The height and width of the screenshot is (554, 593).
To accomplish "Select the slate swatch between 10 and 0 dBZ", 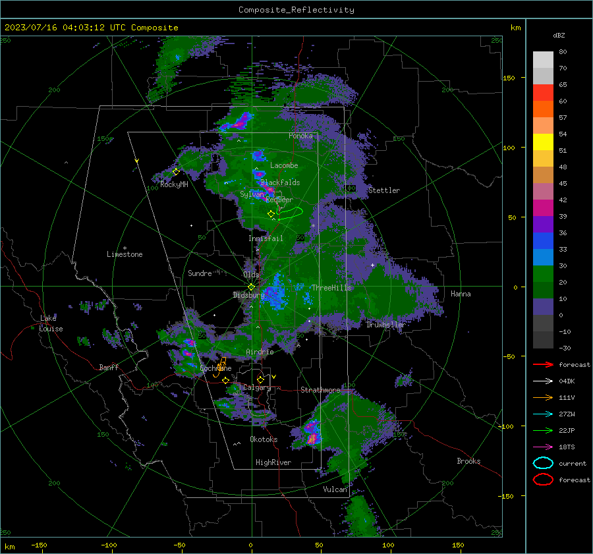I will coord(543,307).
